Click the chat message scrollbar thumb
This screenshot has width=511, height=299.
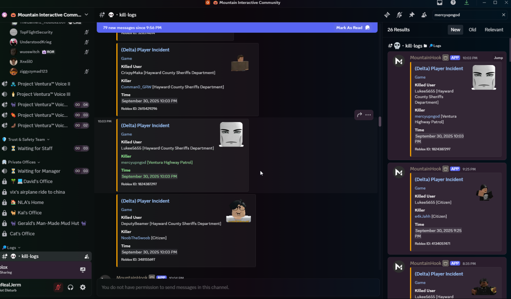(379, 121)
